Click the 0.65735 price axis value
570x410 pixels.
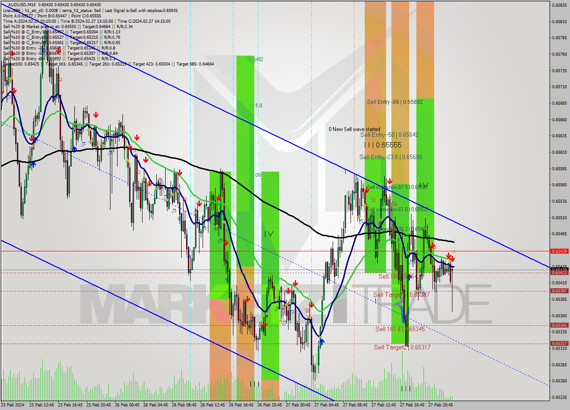click(560, 70)
